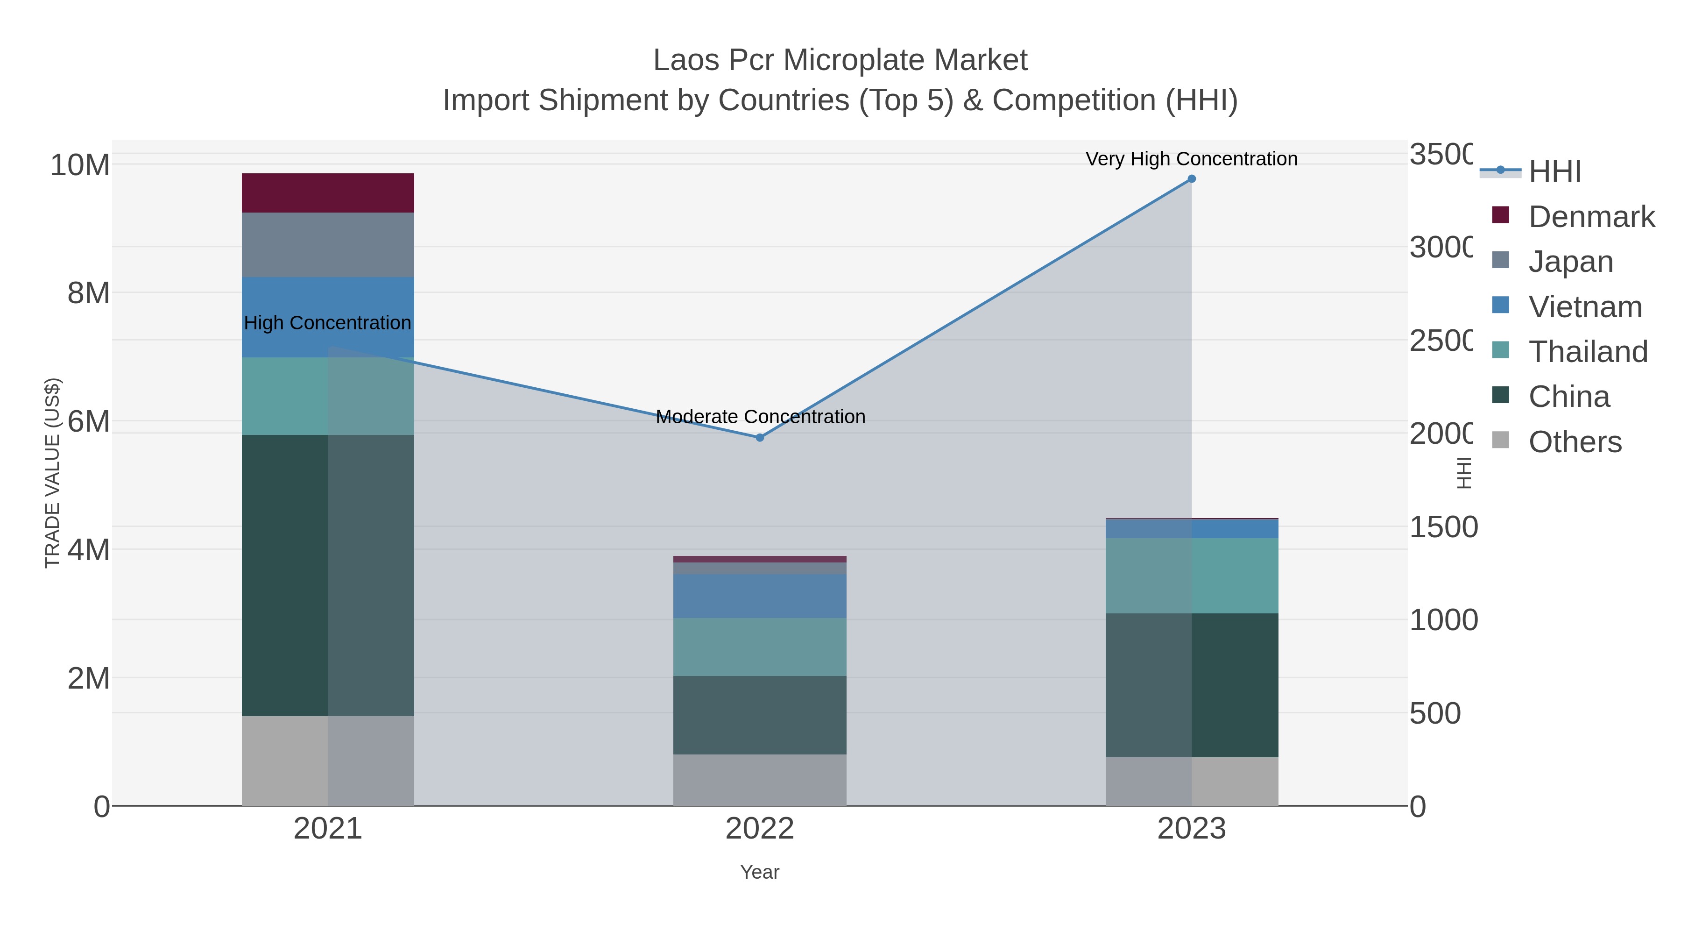
Task: Select the 2022 HHI data point
Action: [760, 437]
